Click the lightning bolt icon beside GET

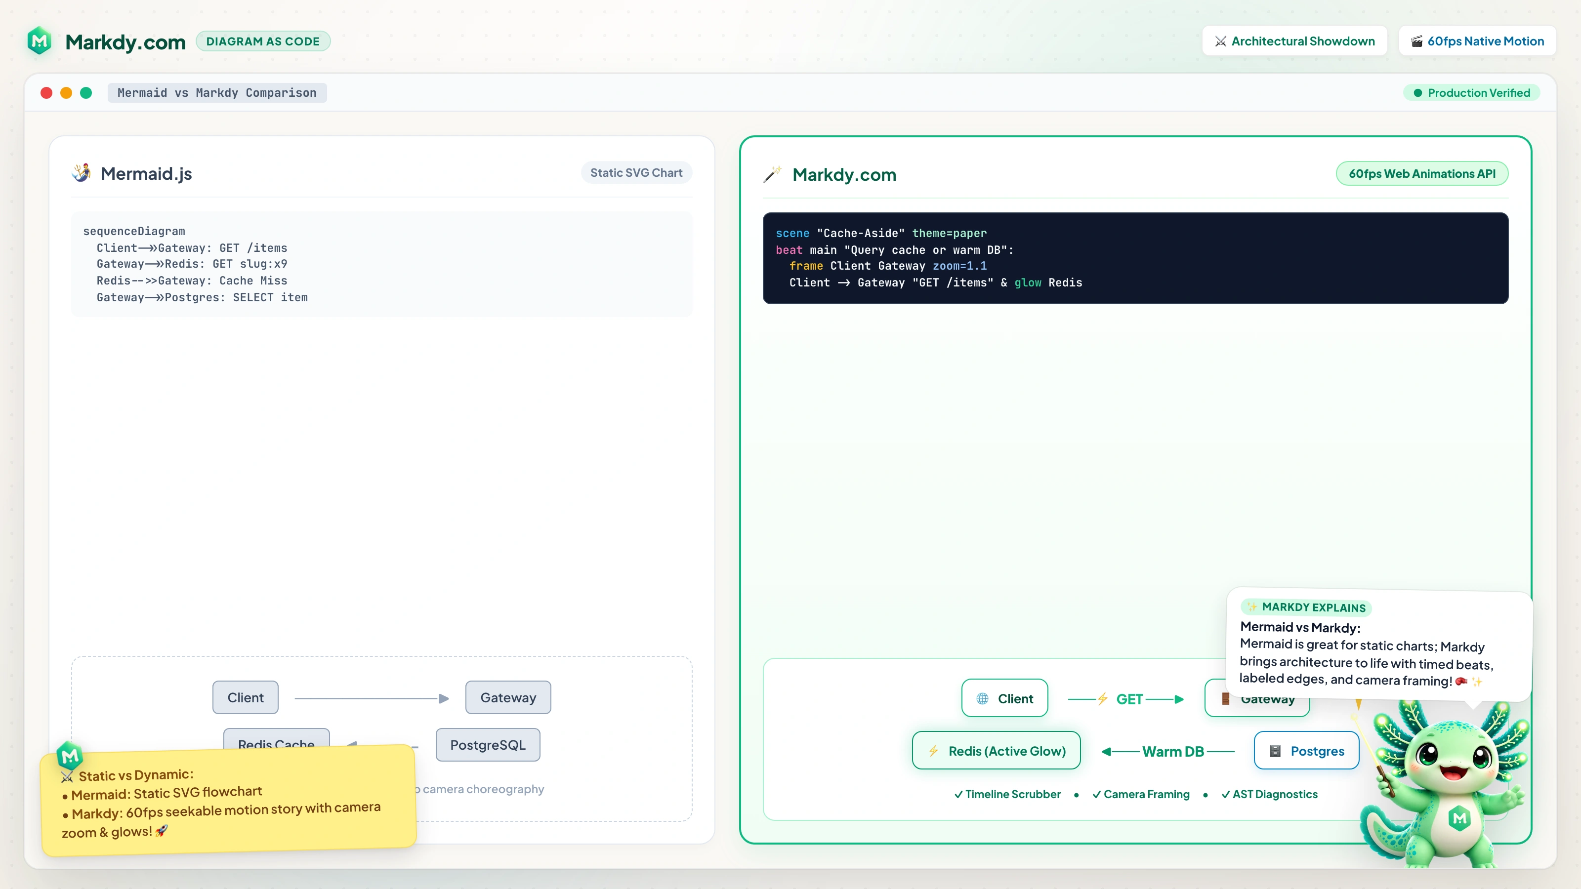pyautogui.click(x=1102, y=699)
